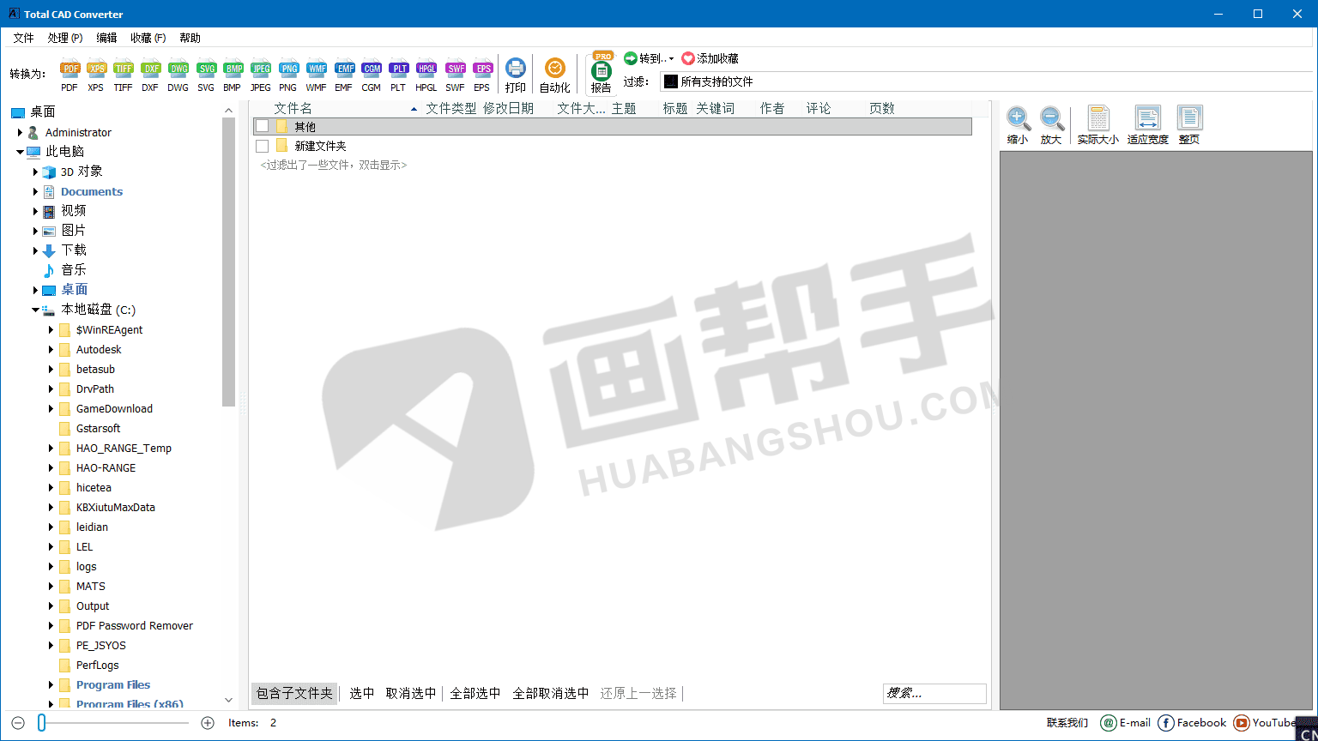Open the Facebook link

click(x=1193, y=723)
